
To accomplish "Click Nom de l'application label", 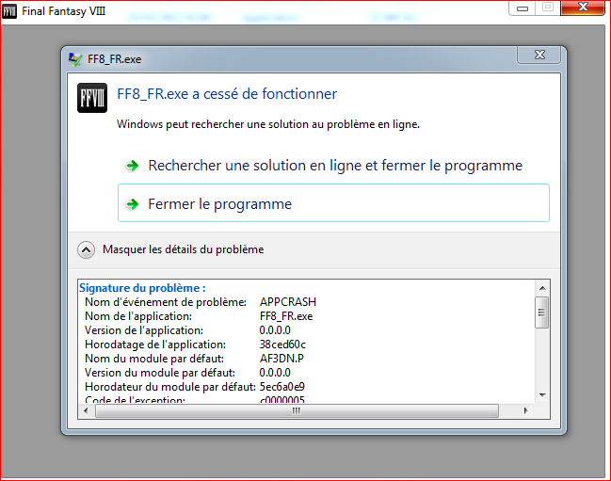I will (138, 316).
